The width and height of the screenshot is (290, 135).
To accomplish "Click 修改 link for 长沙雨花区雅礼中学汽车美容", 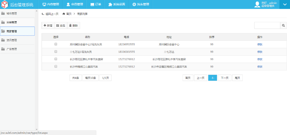I will [x=260, y=59].
